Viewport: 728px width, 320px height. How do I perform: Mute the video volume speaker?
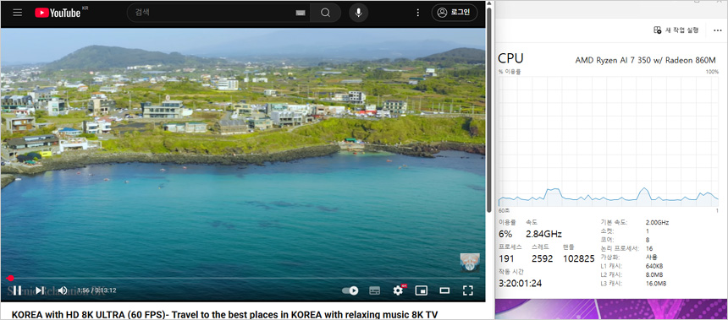(x=62, y=290)
